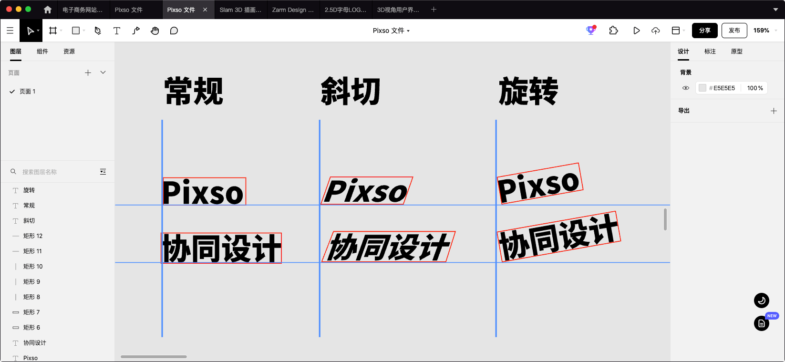Viewport: 785px width, 362px height.
Task: Open the layer list filter icon
Action: tap(103, 172)
